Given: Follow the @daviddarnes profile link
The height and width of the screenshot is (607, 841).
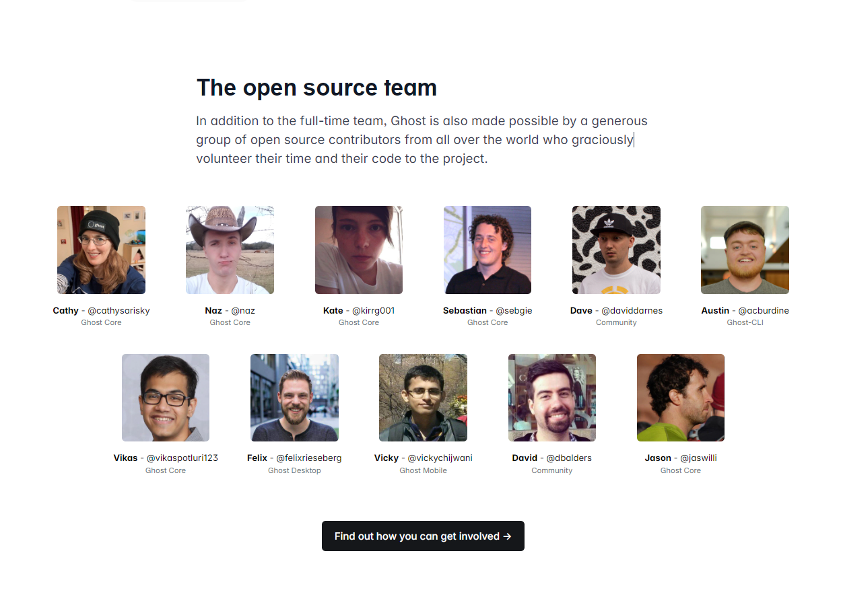Looking at the screenshot, I should [632, 311].
